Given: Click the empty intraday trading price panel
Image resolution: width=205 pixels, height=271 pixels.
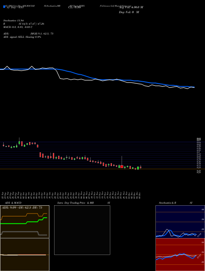Looking at the screenshot, I should [x=82, y=230].
